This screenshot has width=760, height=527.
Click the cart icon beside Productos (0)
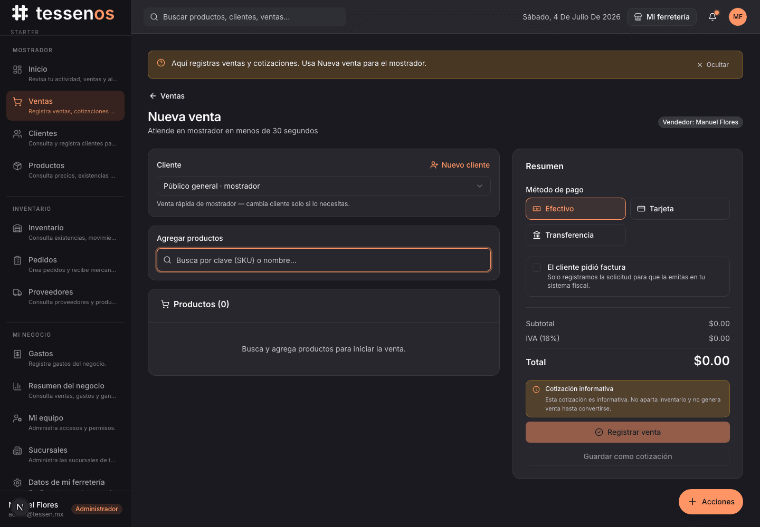click(x=165, y=304)
